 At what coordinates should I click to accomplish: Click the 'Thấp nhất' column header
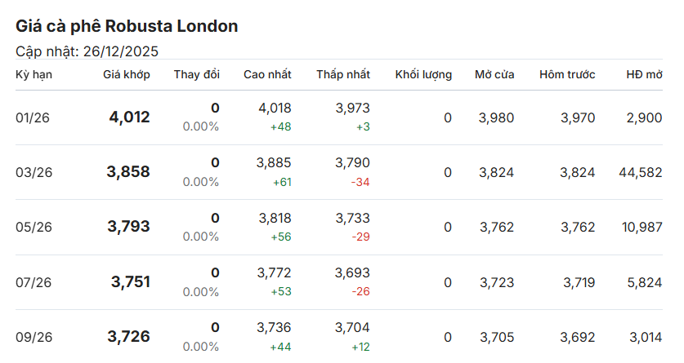[343, 74]
